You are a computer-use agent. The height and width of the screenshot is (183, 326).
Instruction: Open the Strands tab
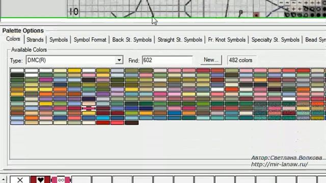click(35, 40)
